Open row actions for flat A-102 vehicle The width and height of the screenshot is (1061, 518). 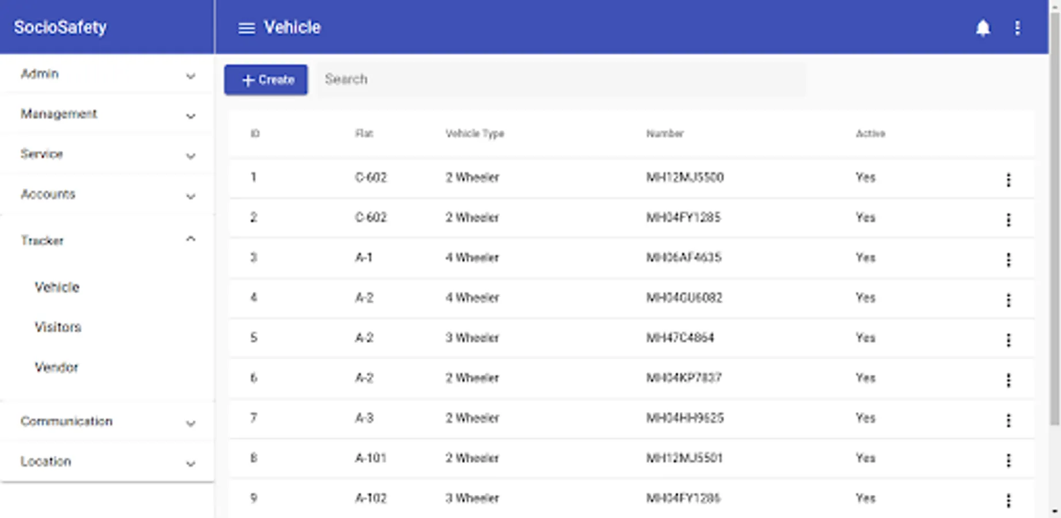pos(1008,500)
